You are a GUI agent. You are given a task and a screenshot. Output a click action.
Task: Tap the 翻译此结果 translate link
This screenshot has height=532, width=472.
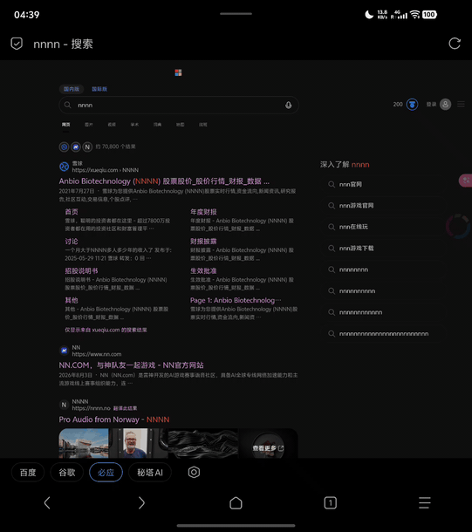(x=126, y=408)
